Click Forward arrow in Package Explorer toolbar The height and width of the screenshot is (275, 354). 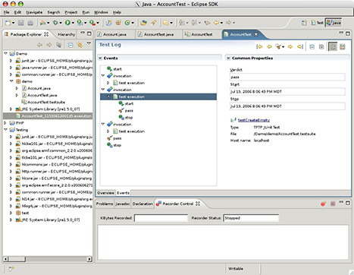click(49, 45)
